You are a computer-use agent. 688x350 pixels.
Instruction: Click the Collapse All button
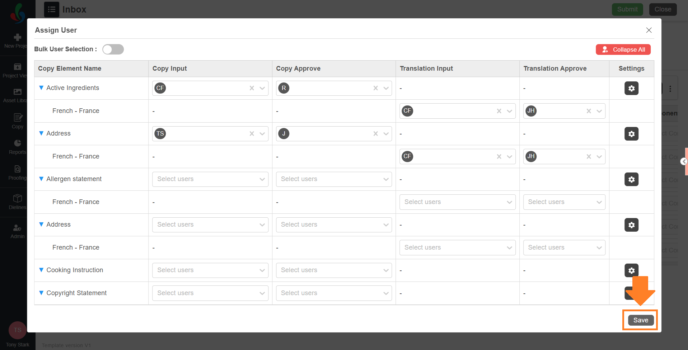623,49
